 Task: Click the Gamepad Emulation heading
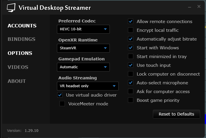tap(82, 59)
